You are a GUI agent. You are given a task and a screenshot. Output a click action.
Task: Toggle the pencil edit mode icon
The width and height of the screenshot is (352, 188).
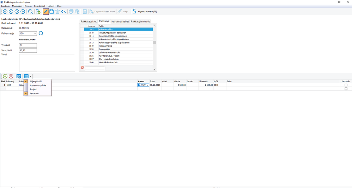pyautogui.click(x=45, y=12)
